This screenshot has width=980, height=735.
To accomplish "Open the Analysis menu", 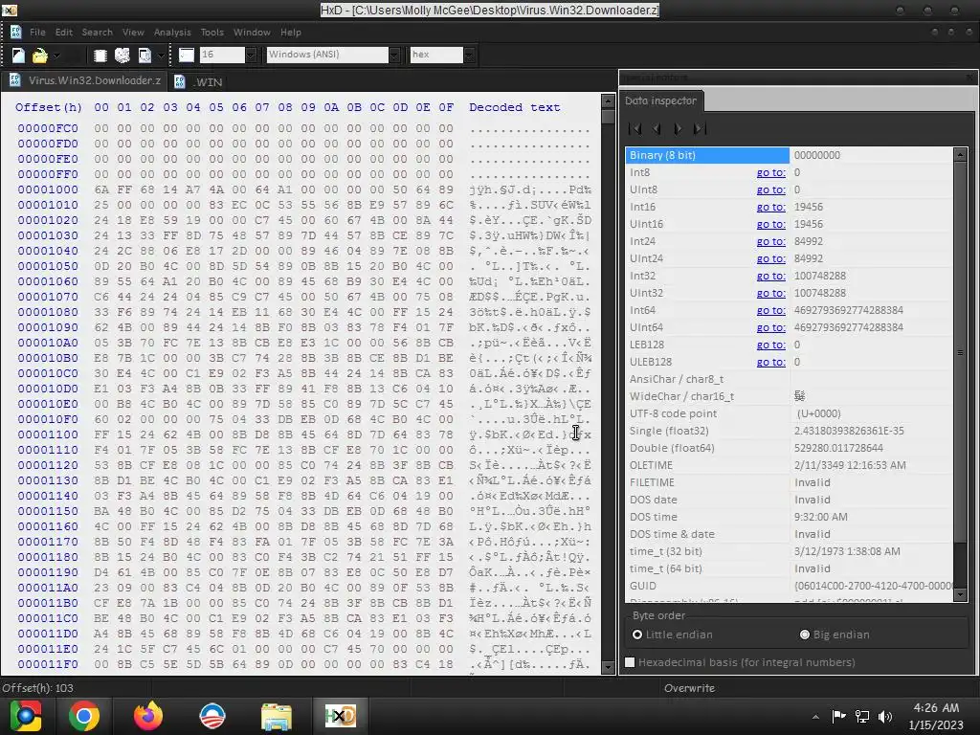I will coord(172,32).
